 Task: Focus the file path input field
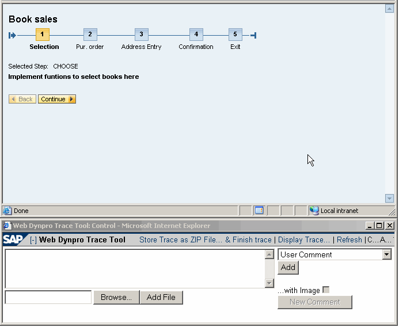(x=48, y=297)
